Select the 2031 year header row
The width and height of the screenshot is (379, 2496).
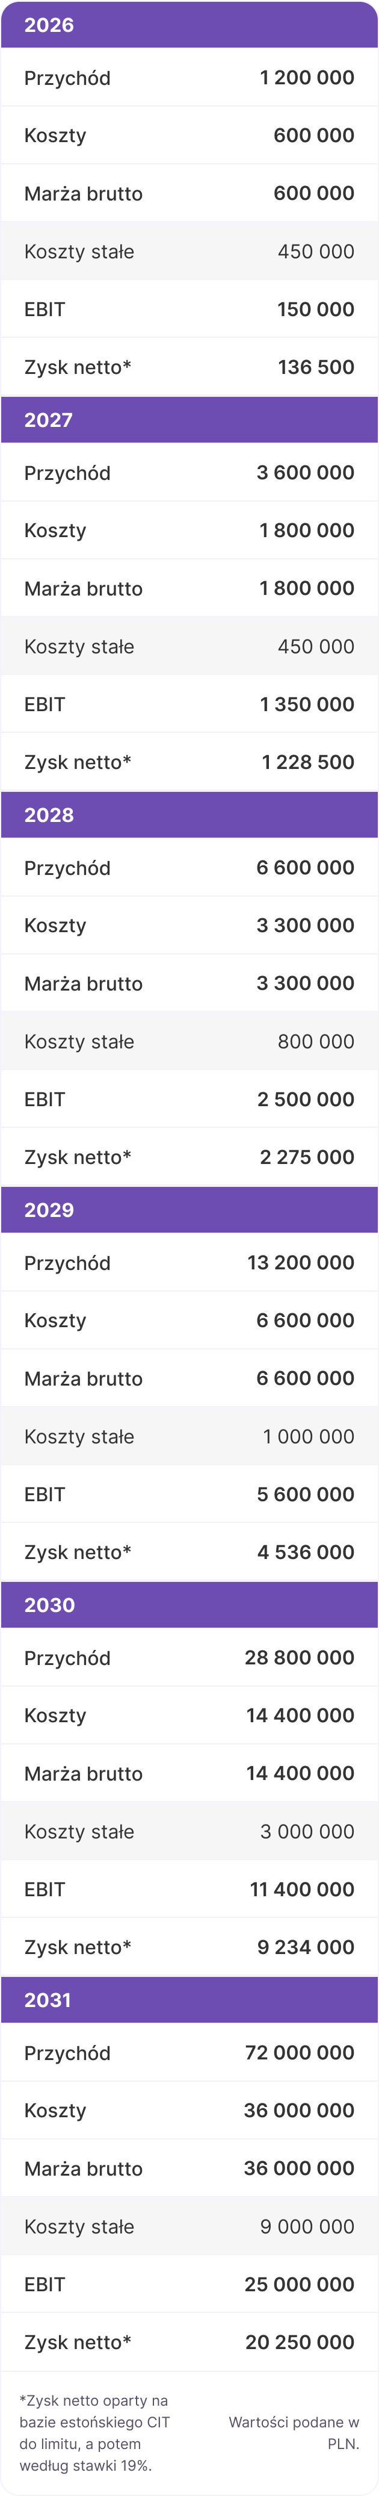point(189,1999)
